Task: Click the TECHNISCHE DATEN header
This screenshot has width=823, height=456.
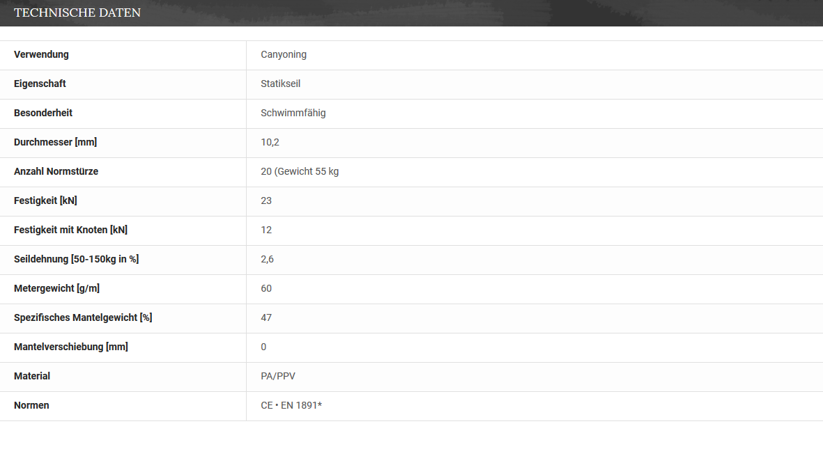Action: [77, 13]
